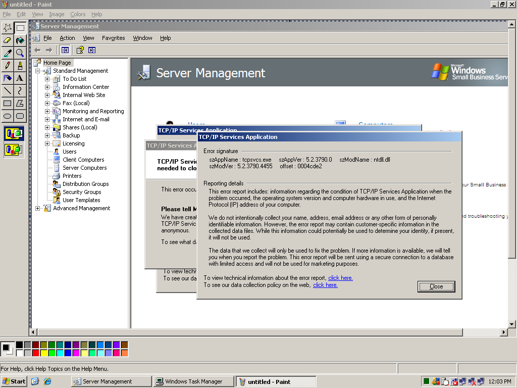
Task: Select Client Computers in the tree
Action: [x=83, y=160]
